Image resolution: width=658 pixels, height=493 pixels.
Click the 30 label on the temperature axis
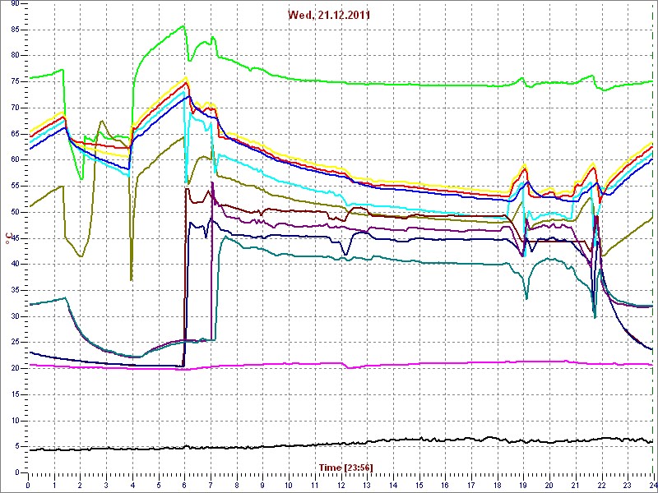click(14, 316)
